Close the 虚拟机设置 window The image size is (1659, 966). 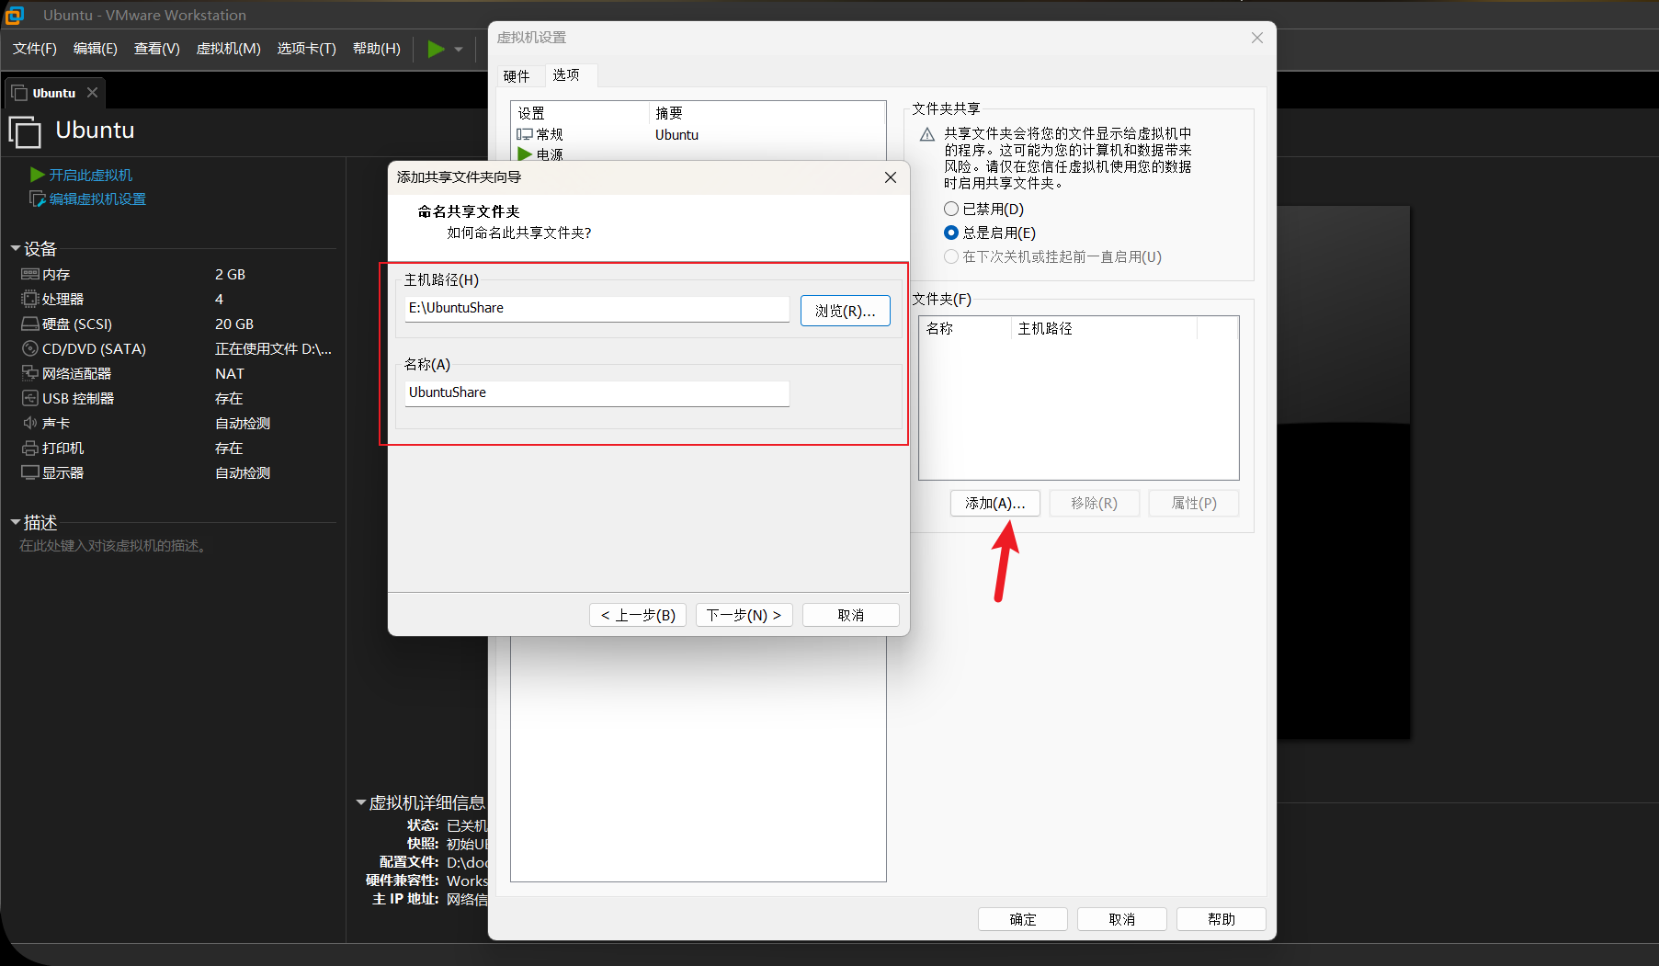tap(1257, 38)
